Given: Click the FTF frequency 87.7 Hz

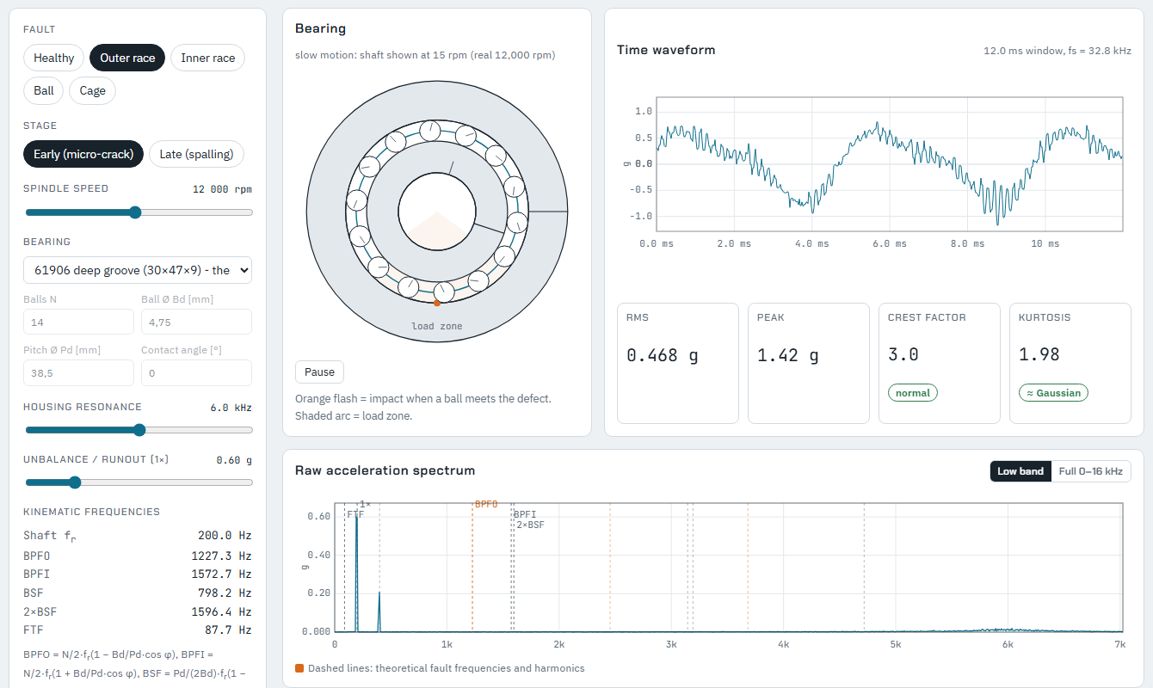Looking at the screenshot, I should 227,630.
